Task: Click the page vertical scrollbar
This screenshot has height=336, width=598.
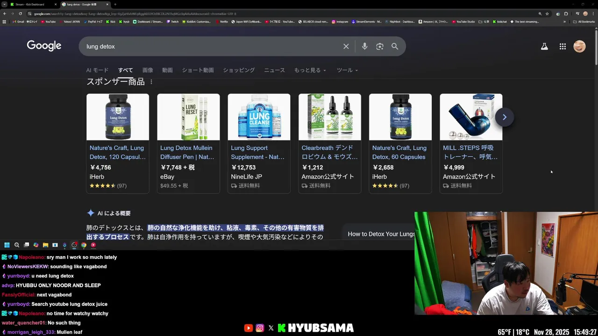Action: pyautogui.click(x=596, y=47)
